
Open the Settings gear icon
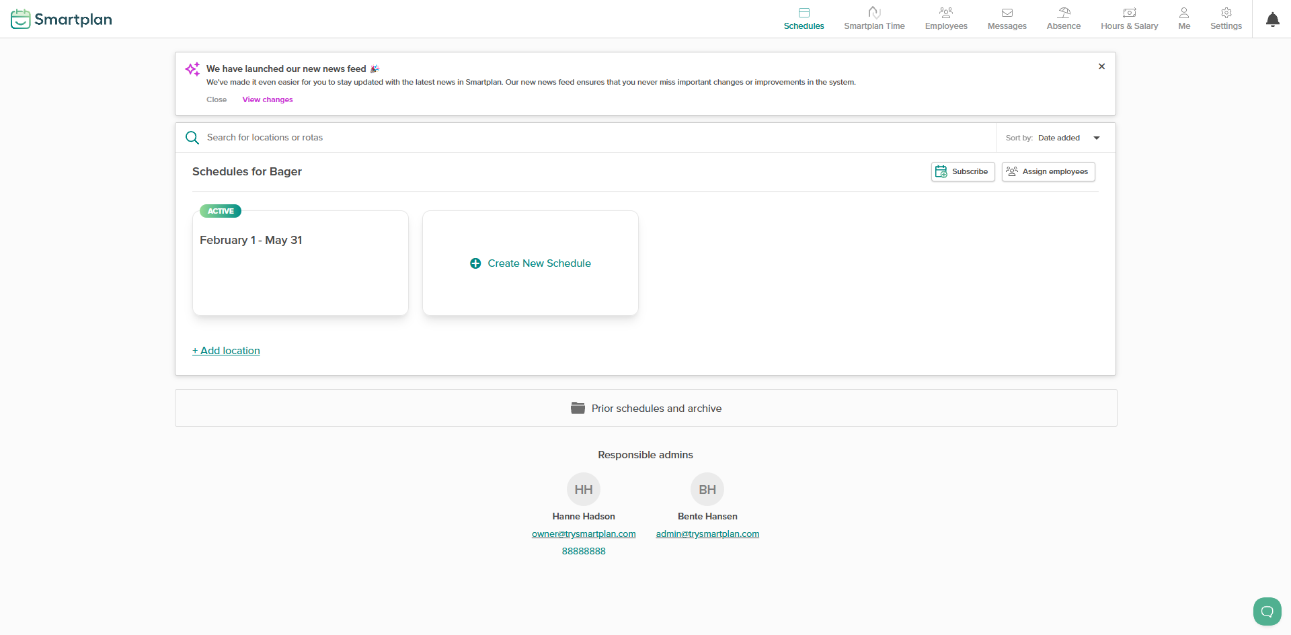[x=1226, y=12]
